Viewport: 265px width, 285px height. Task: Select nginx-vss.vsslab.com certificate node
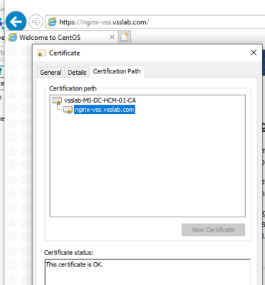[x=105, y=110]
